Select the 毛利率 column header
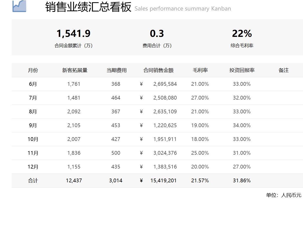Screen dimensions: 303x243 point(200,70)
